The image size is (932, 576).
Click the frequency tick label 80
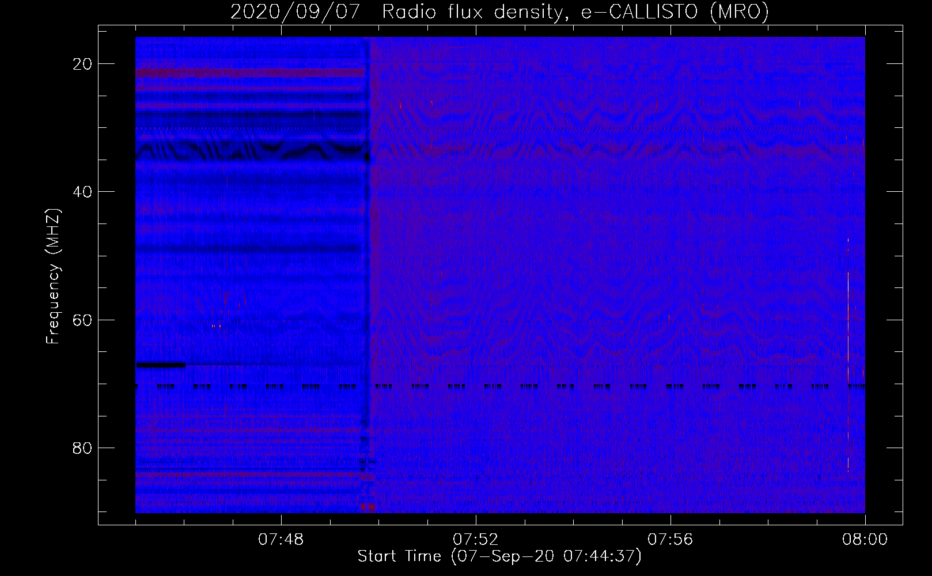click(83, 448)
